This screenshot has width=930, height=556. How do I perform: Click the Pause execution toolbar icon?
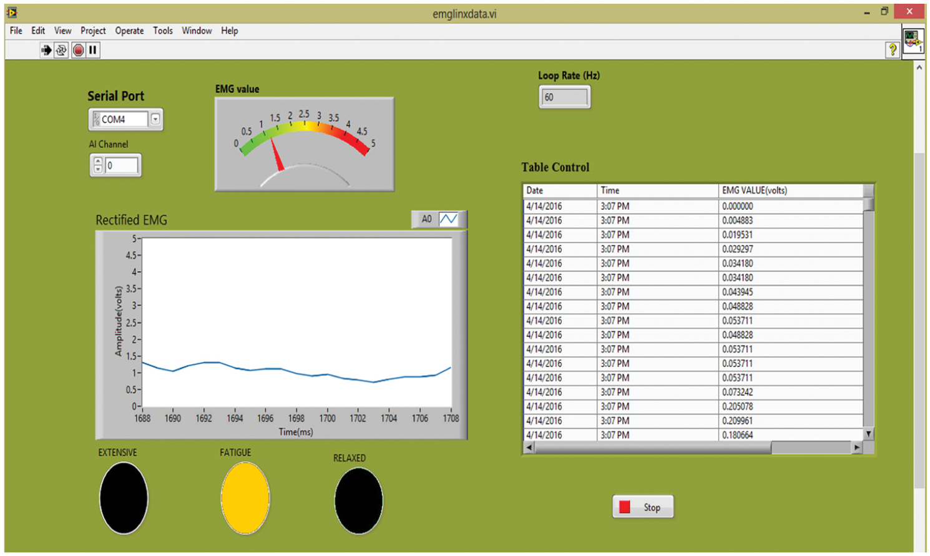pos(93,50)
